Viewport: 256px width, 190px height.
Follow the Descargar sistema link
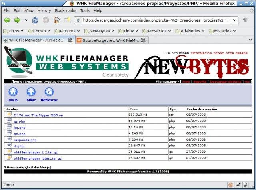click(226, 82)
